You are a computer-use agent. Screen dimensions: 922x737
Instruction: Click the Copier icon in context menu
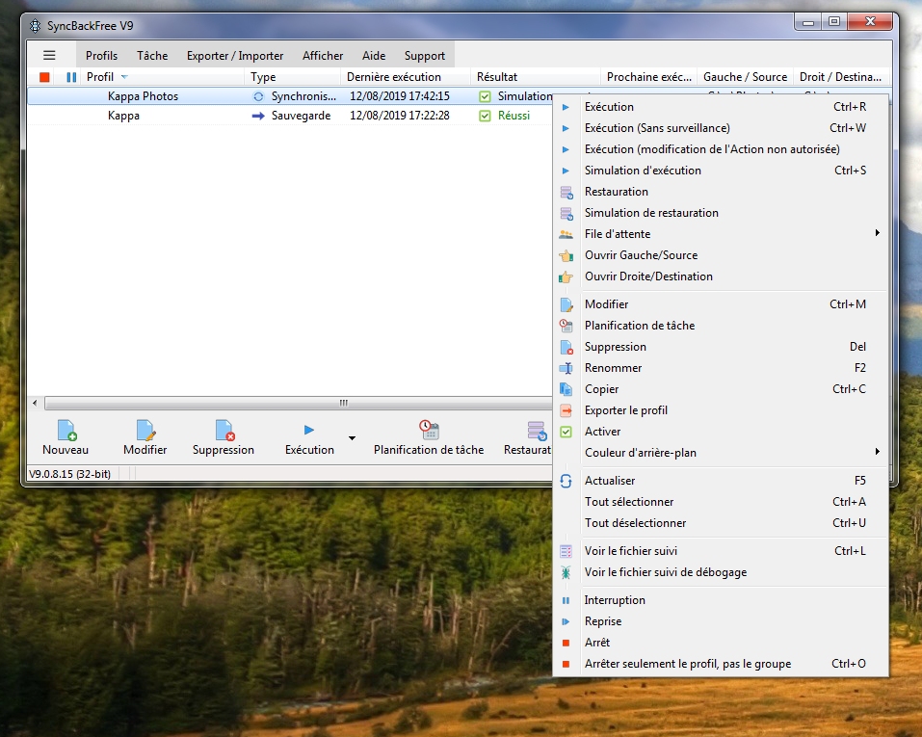coord(566,389)
